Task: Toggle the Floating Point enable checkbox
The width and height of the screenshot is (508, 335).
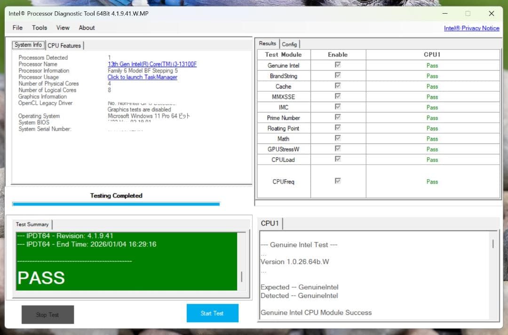Action: 338,128
